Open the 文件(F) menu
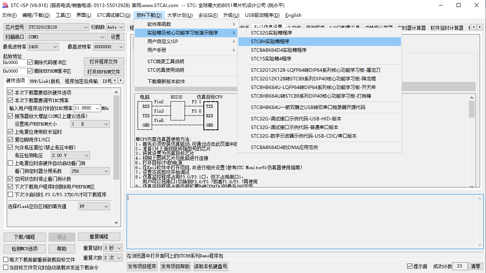 pos(9,15)
